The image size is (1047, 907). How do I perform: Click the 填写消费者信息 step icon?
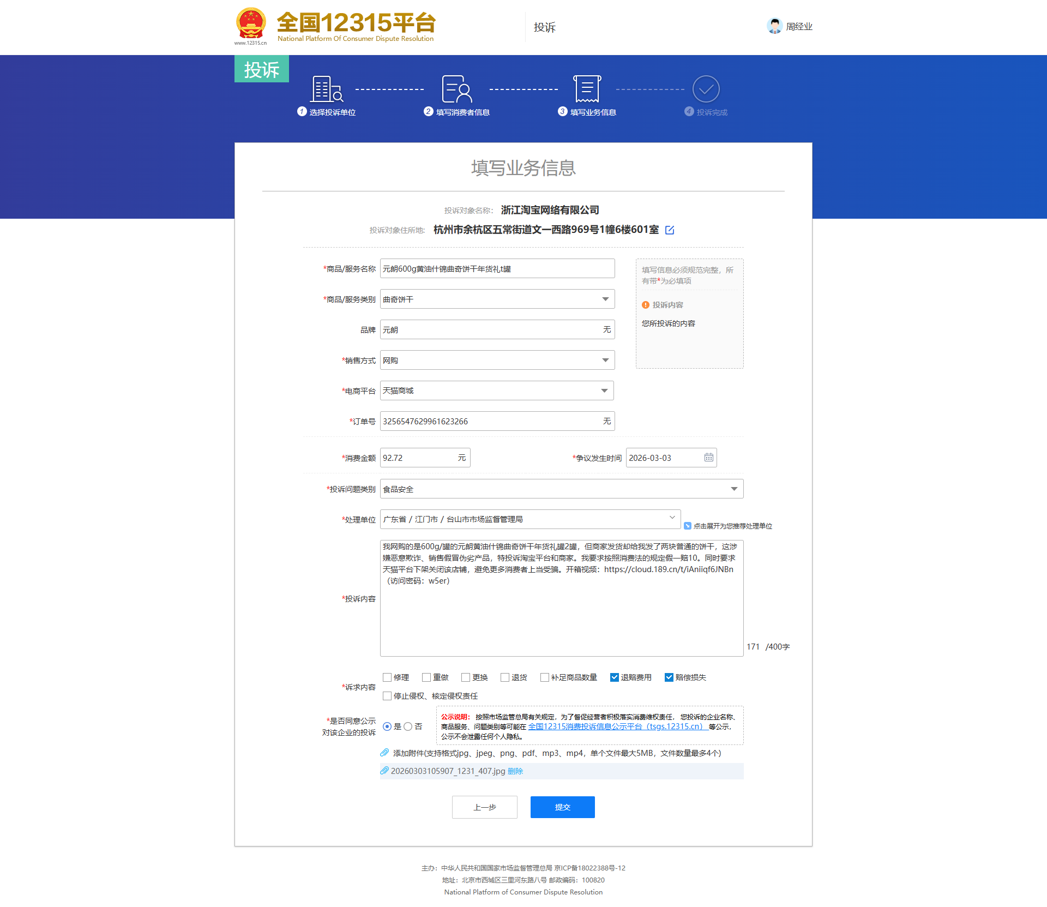pyautogui.click(x=456, y=89)
